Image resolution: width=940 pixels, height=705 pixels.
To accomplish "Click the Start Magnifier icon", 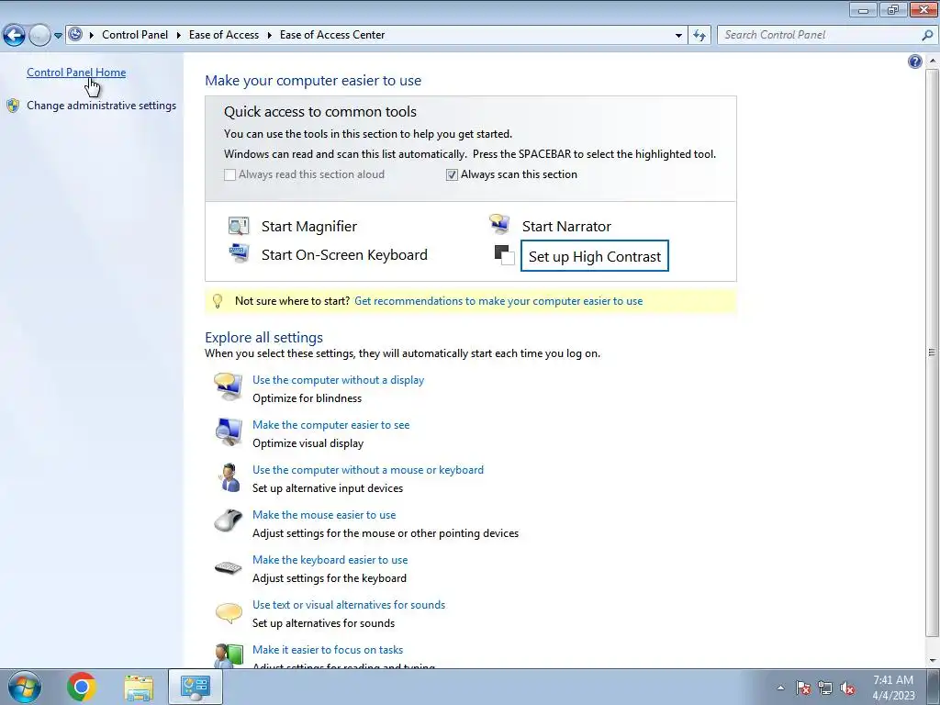I will pyautogui.click(x=239, y=226).
